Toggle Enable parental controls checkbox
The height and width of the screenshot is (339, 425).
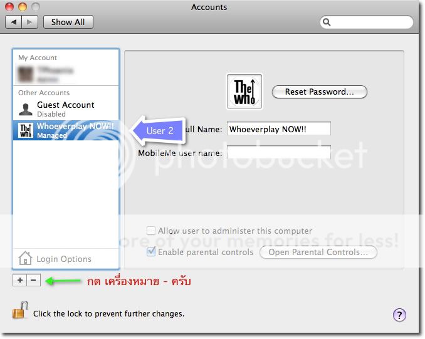click(151, 252)
